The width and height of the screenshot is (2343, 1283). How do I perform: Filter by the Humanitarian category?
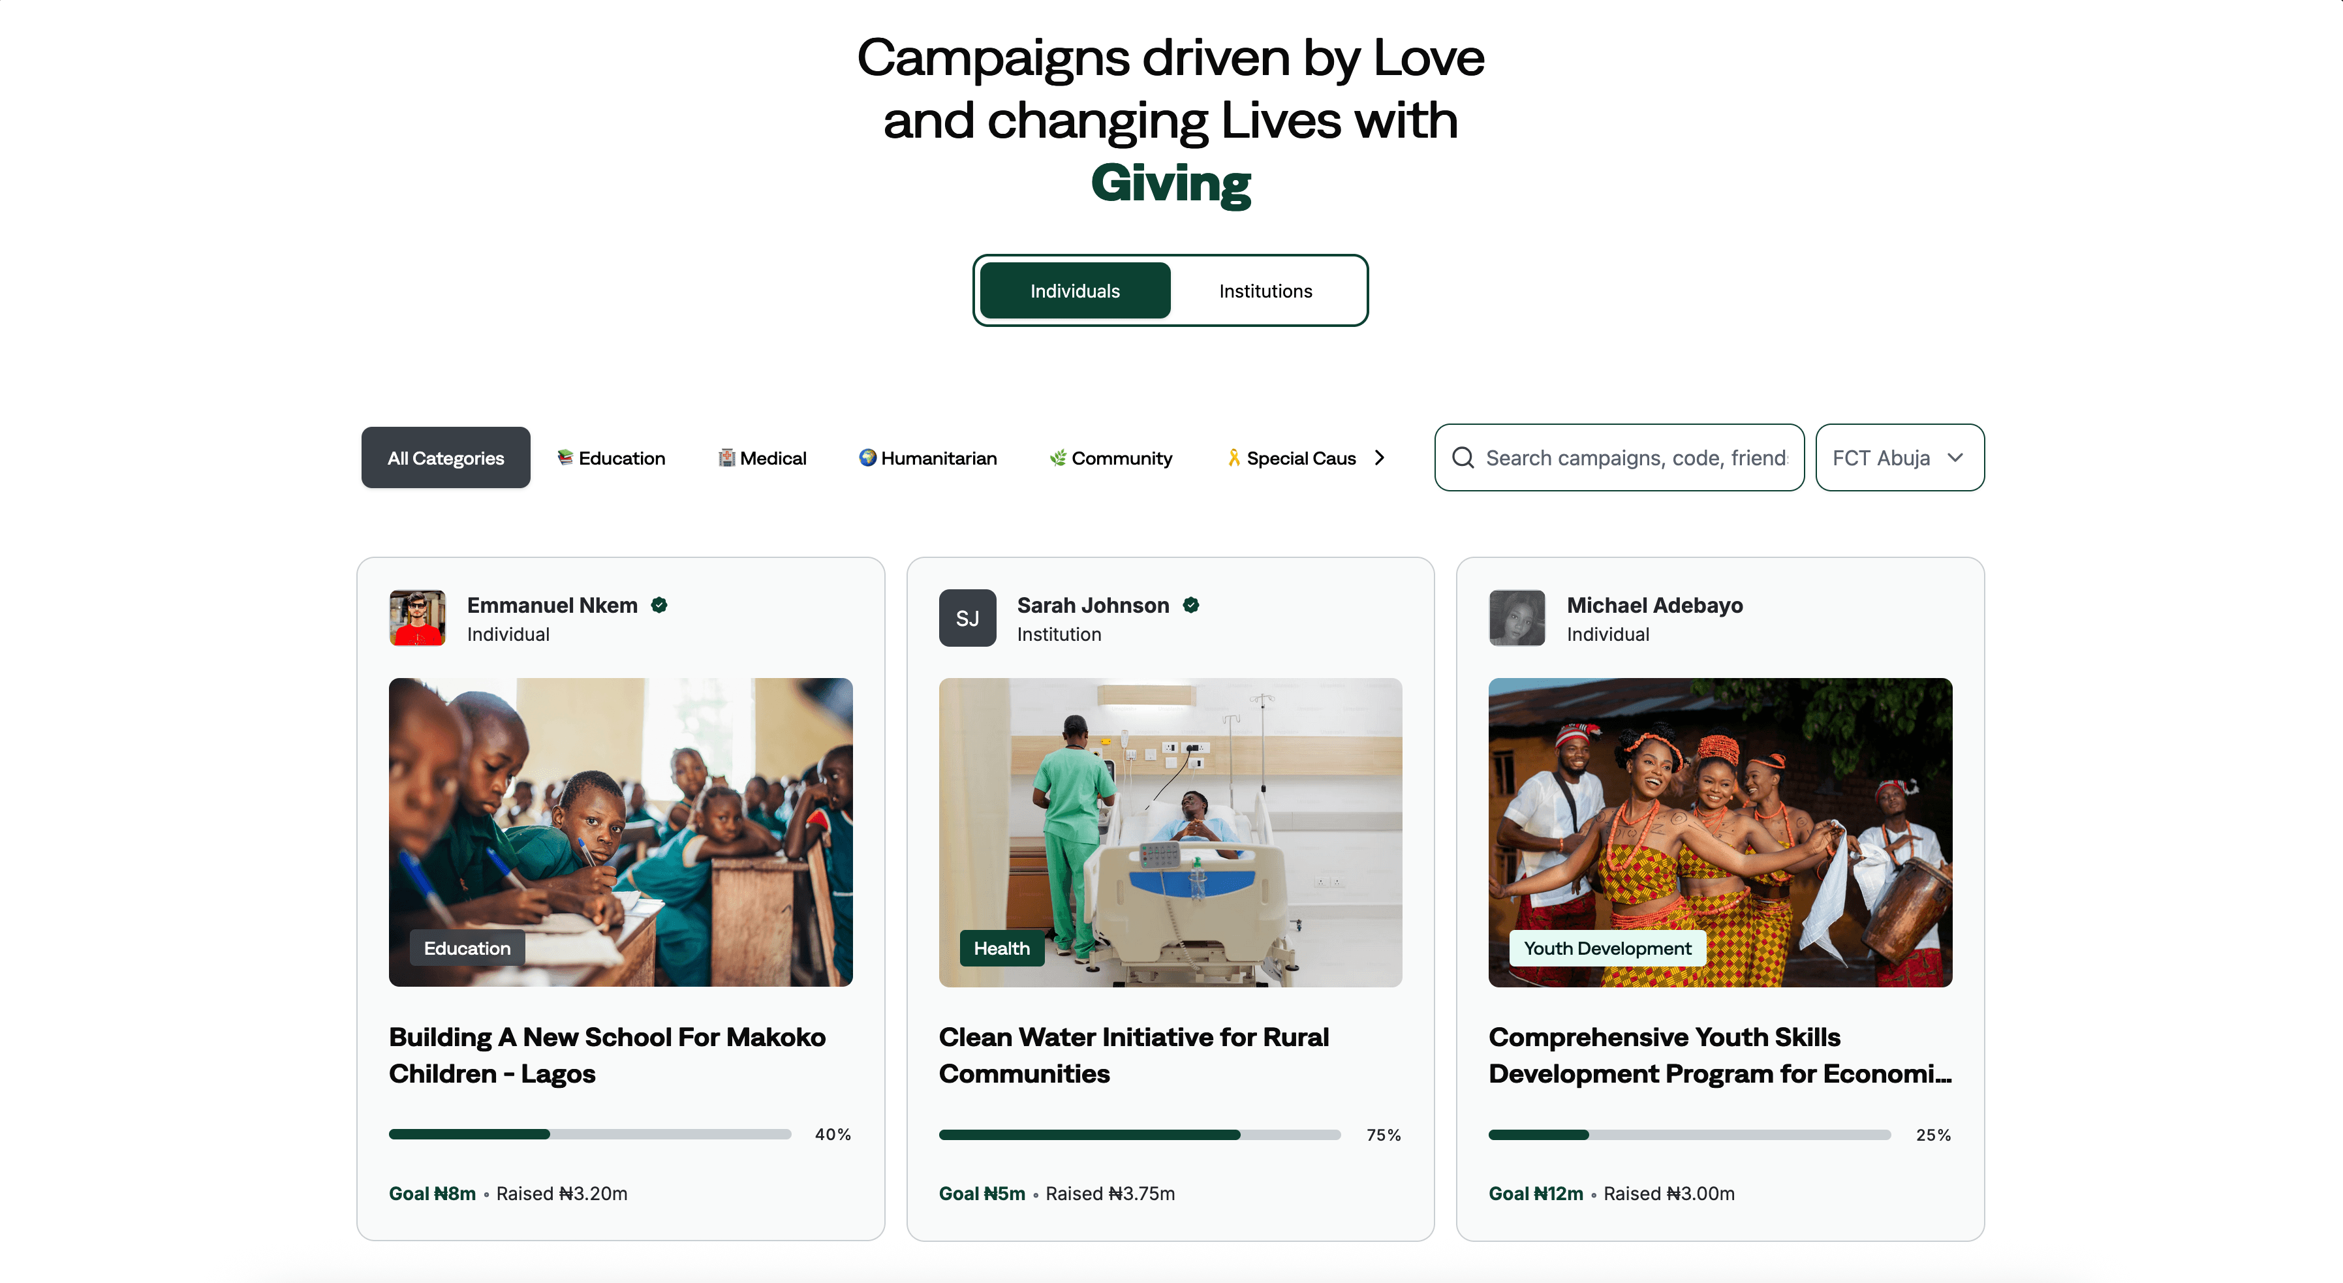coord(928,458)
